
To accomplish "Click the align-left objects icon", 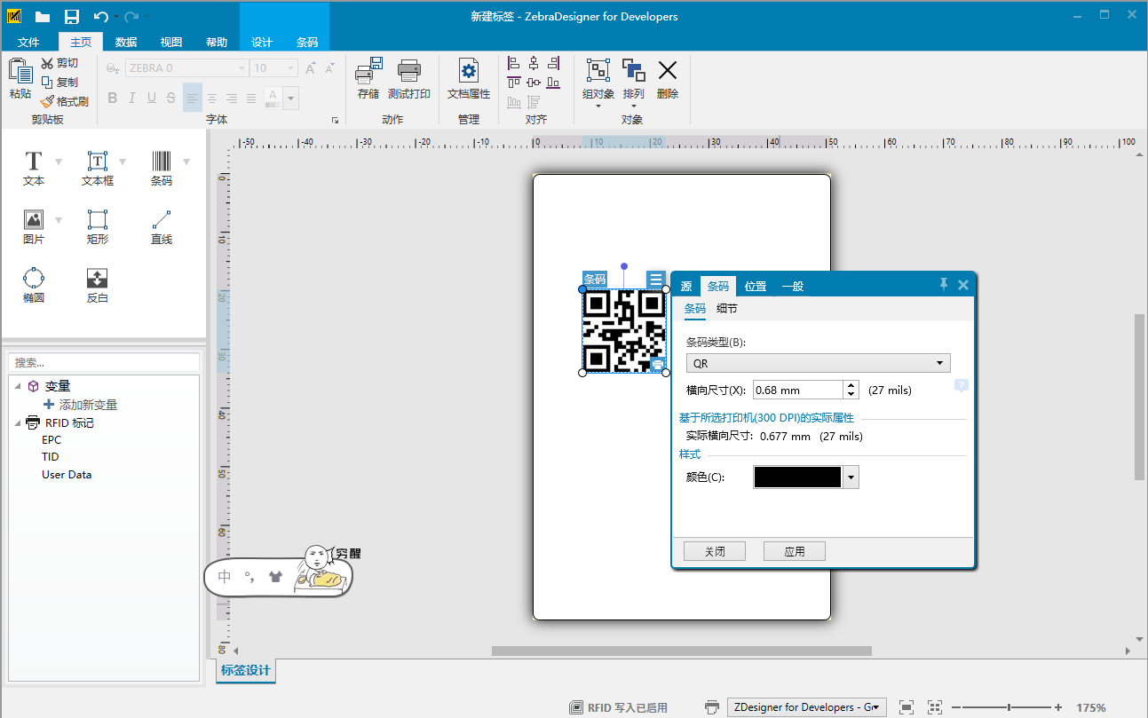I will (x=513, y=63).
